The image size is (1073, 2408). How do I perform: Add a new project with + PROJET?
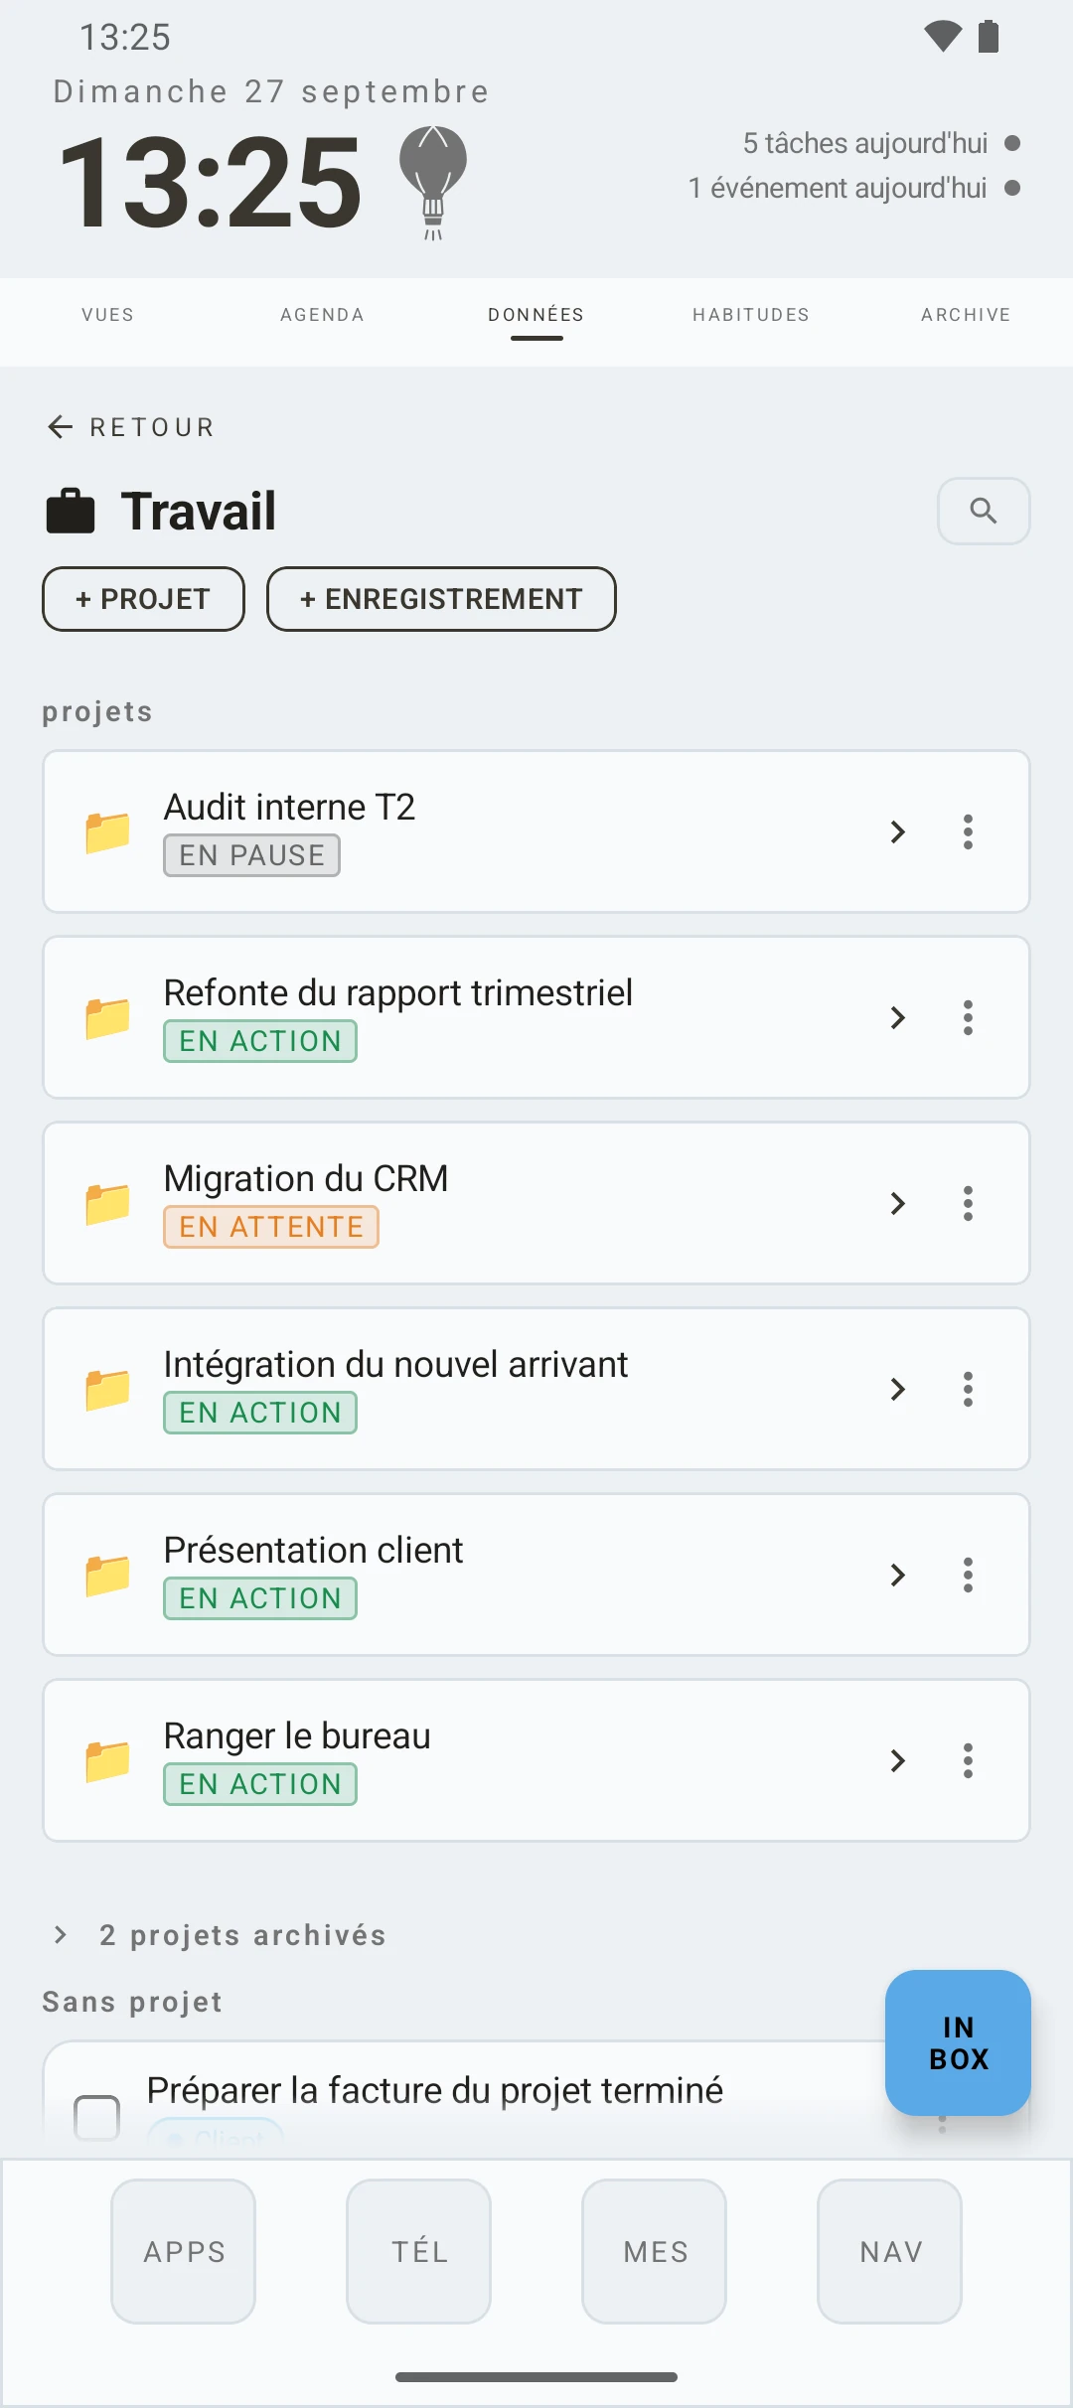click(143, 599)
